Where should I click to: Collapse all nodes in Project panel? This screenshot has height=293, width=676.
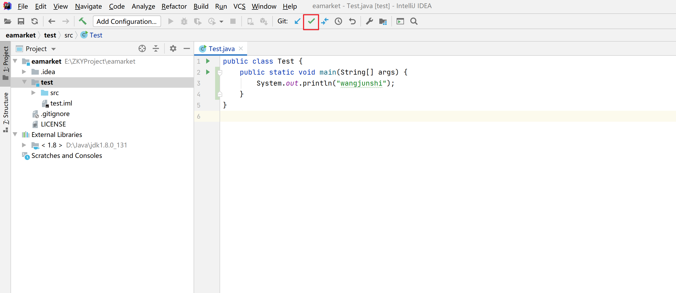(x=156, y=48)
